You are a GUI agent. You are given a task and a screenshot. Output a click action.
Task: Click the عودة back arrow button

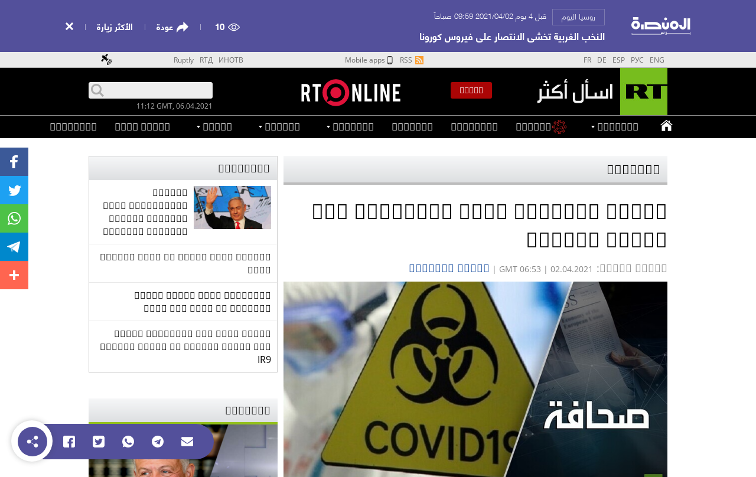[x=172, y=27]
